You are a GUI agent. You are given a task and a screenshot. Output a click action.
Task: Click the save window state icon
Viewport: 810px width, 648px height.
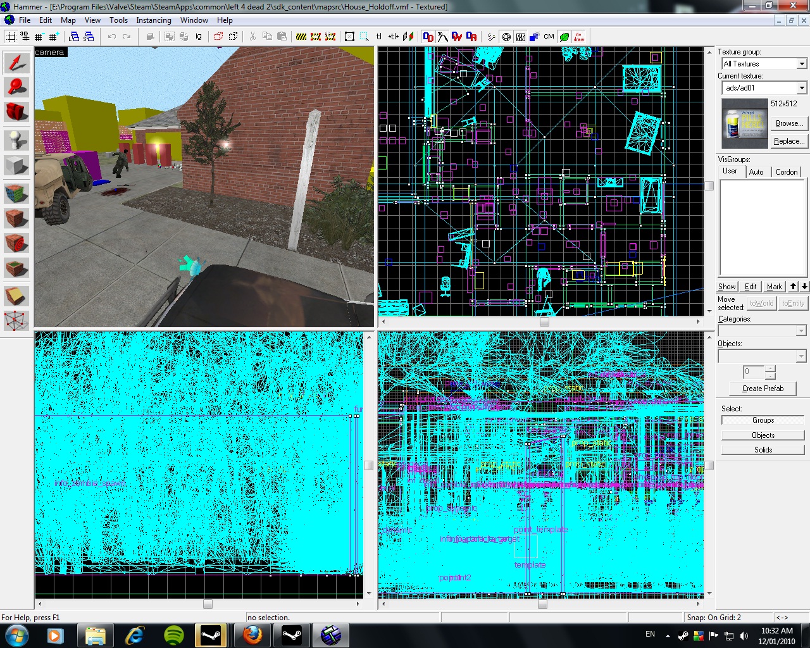(x=89, y=37)
